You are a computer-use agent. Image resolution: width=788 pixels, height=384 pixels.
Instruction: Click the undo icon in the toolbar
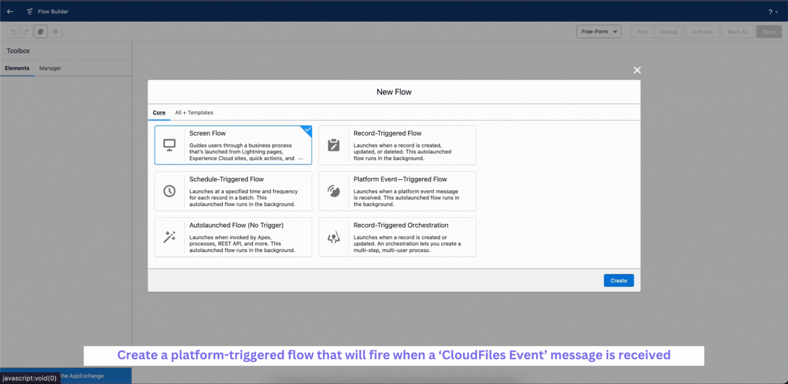(x=13, y=32)
